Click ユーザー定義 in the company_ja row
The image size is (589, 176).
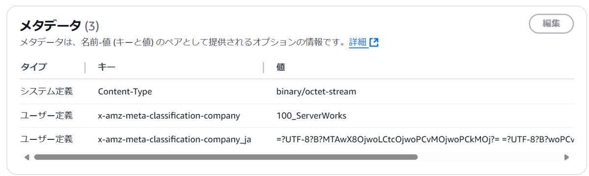point(46,140)
